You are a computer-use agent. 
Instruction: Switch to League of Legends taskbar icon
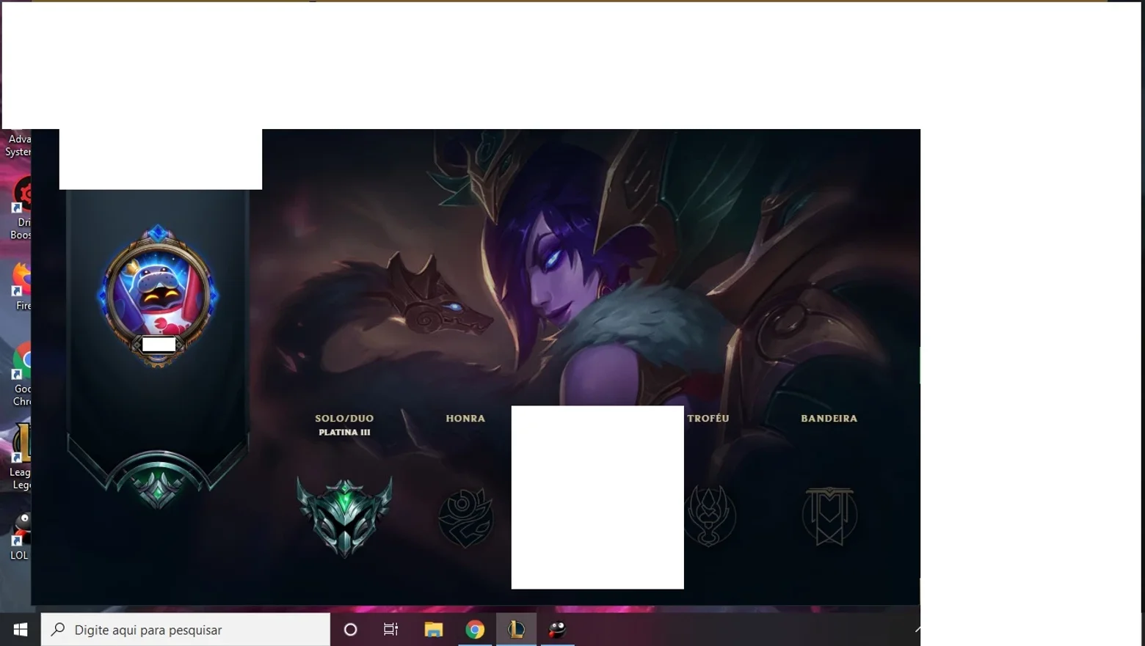[x=516, y=629]
